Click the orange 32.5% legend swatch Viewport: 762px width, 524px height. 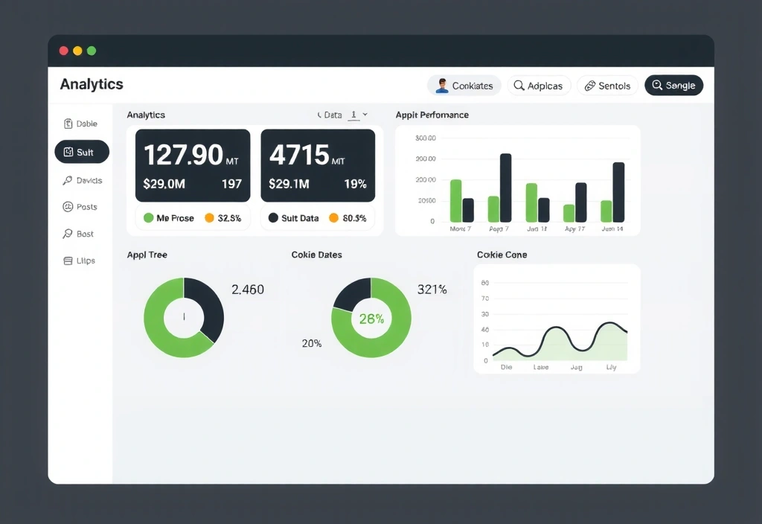210,219
